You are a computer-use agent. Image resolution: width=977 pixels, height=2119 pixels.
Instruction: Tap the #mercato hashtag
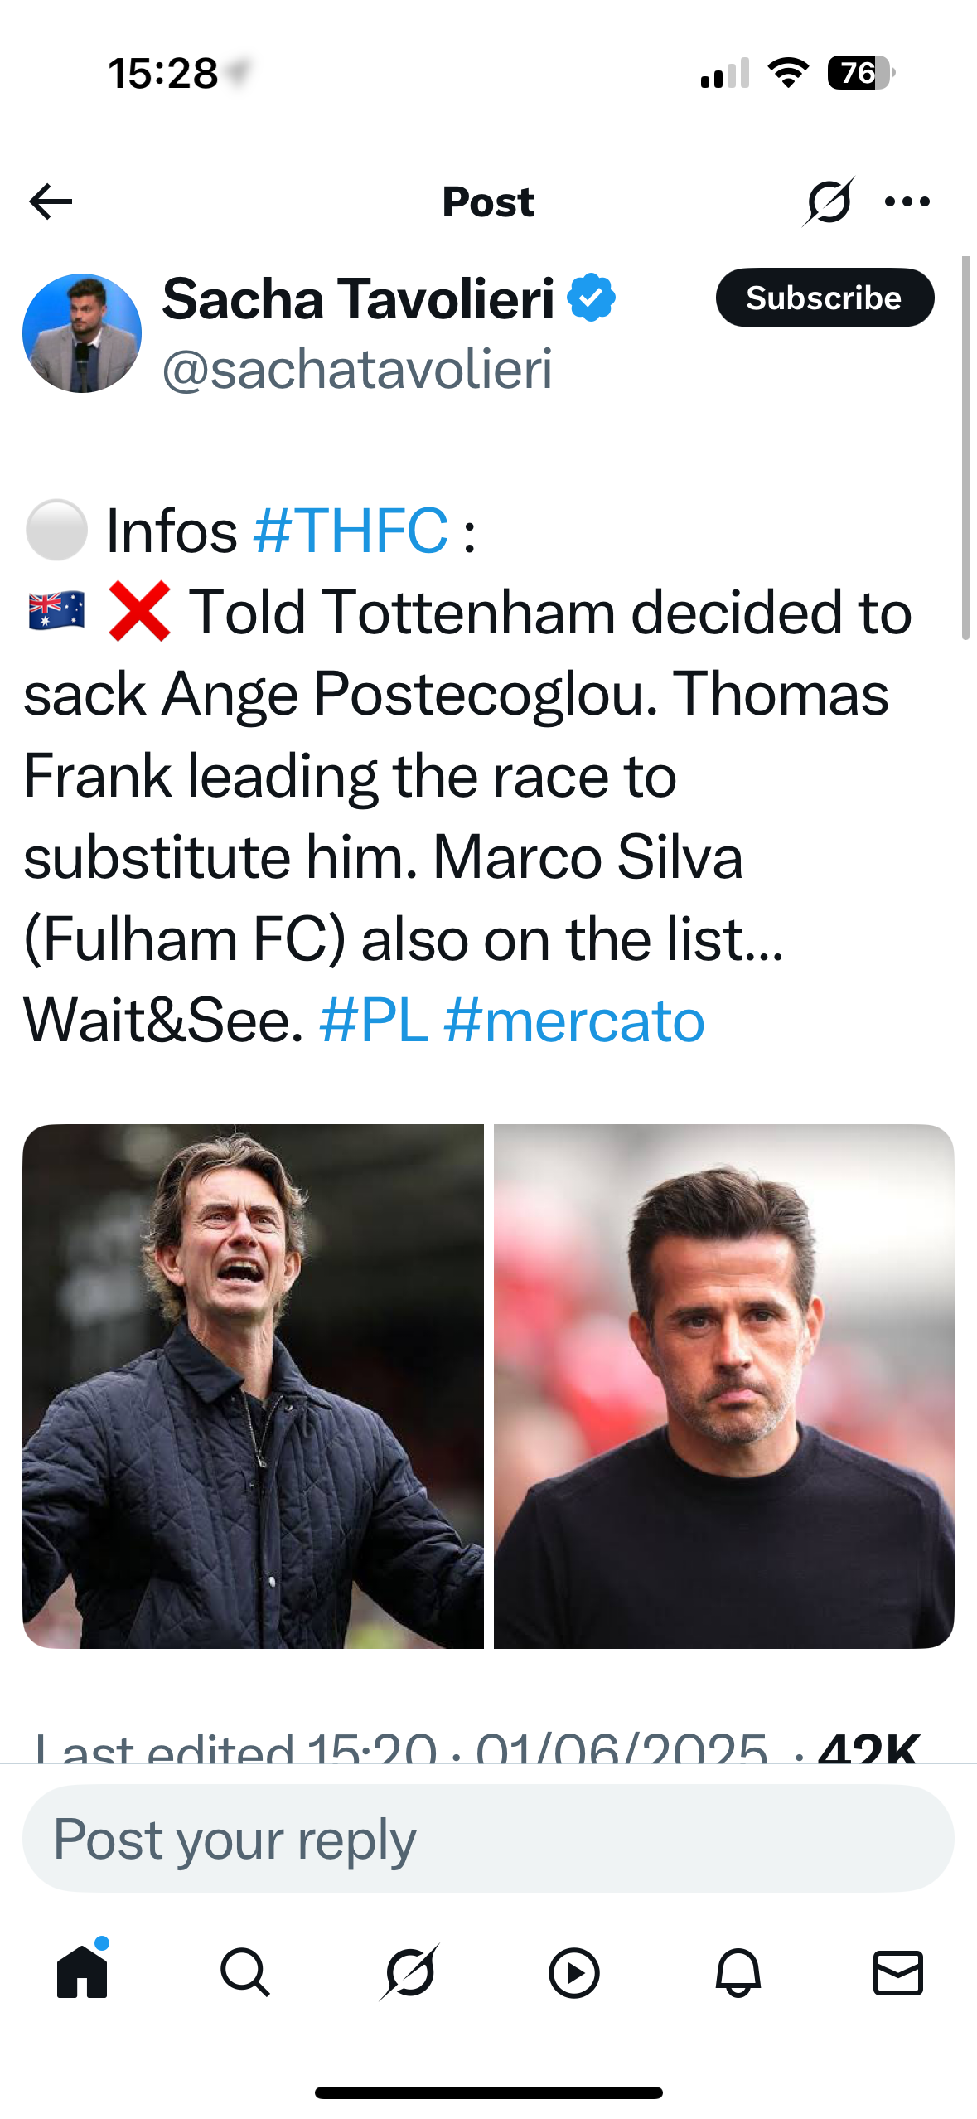(574, 1021)
